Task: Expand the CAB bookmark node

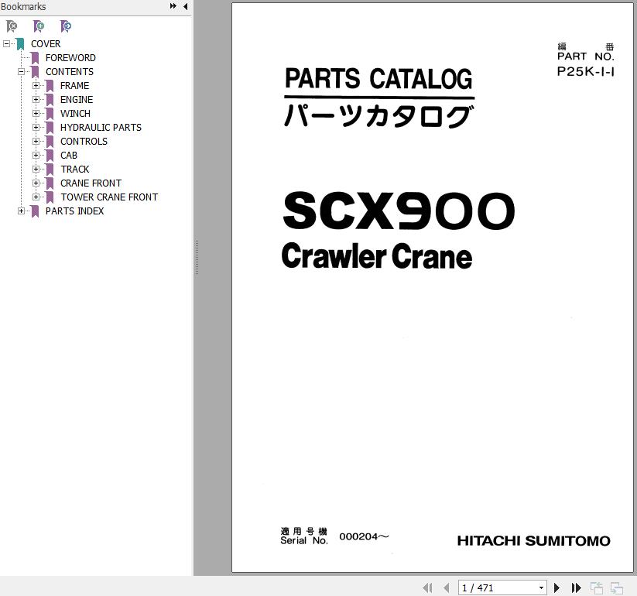Action: (36, 155)
